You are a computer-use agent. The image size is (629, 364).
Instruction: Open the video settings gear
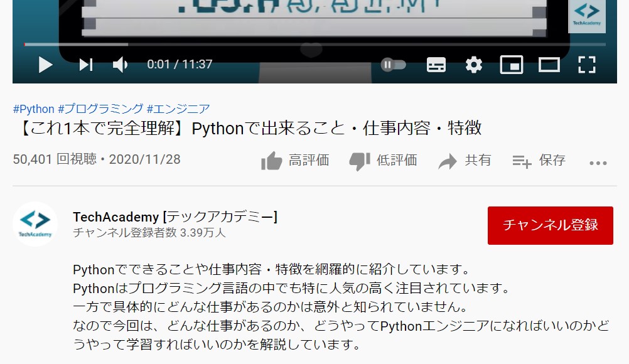click(x=473, y=64)
